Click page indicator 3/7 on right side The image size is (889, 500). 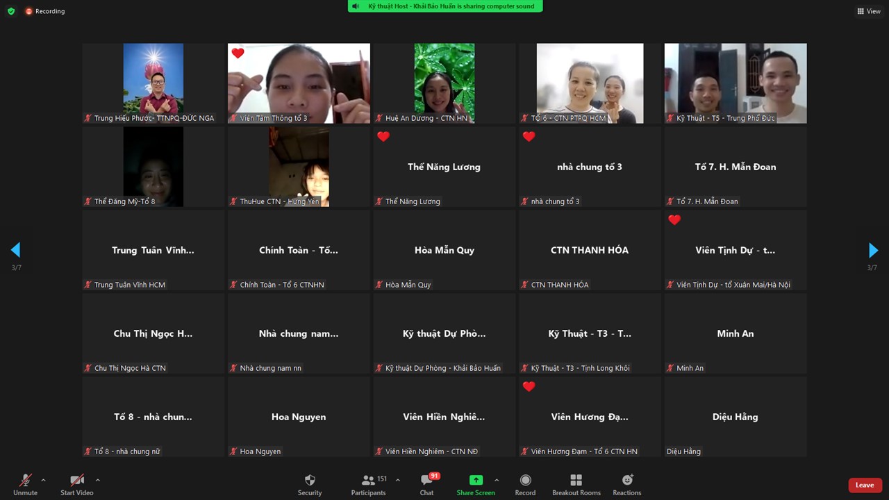[872, 268]
